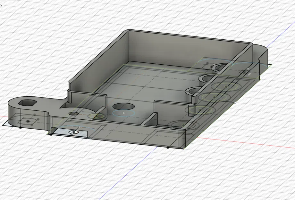295x200 pixels.
Task: Select the hexagonal hole in the left lug
Action: pos(28,103)
